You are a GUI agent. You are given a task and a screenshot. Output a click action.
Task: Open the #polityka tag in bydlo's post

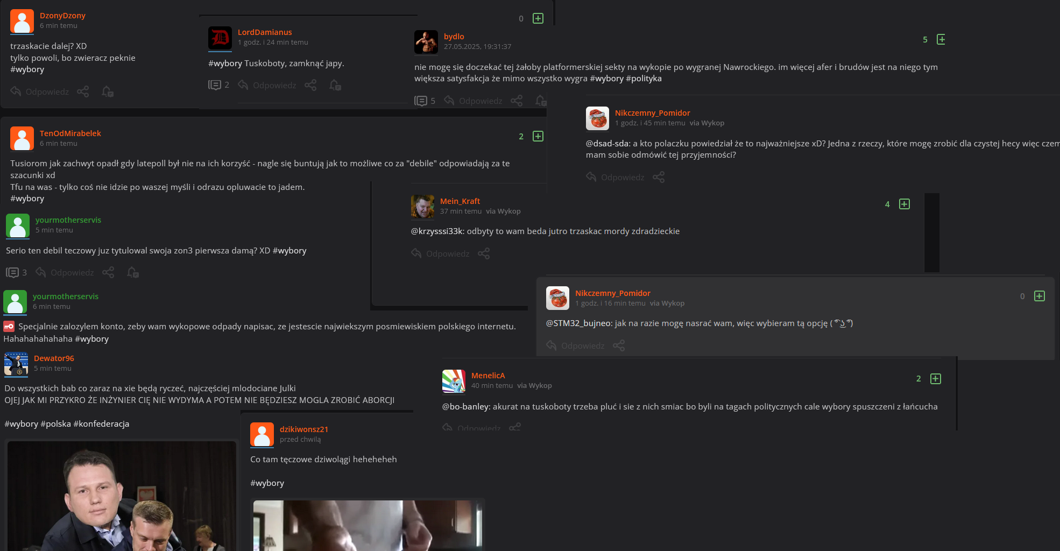click(x=644, y=79)
